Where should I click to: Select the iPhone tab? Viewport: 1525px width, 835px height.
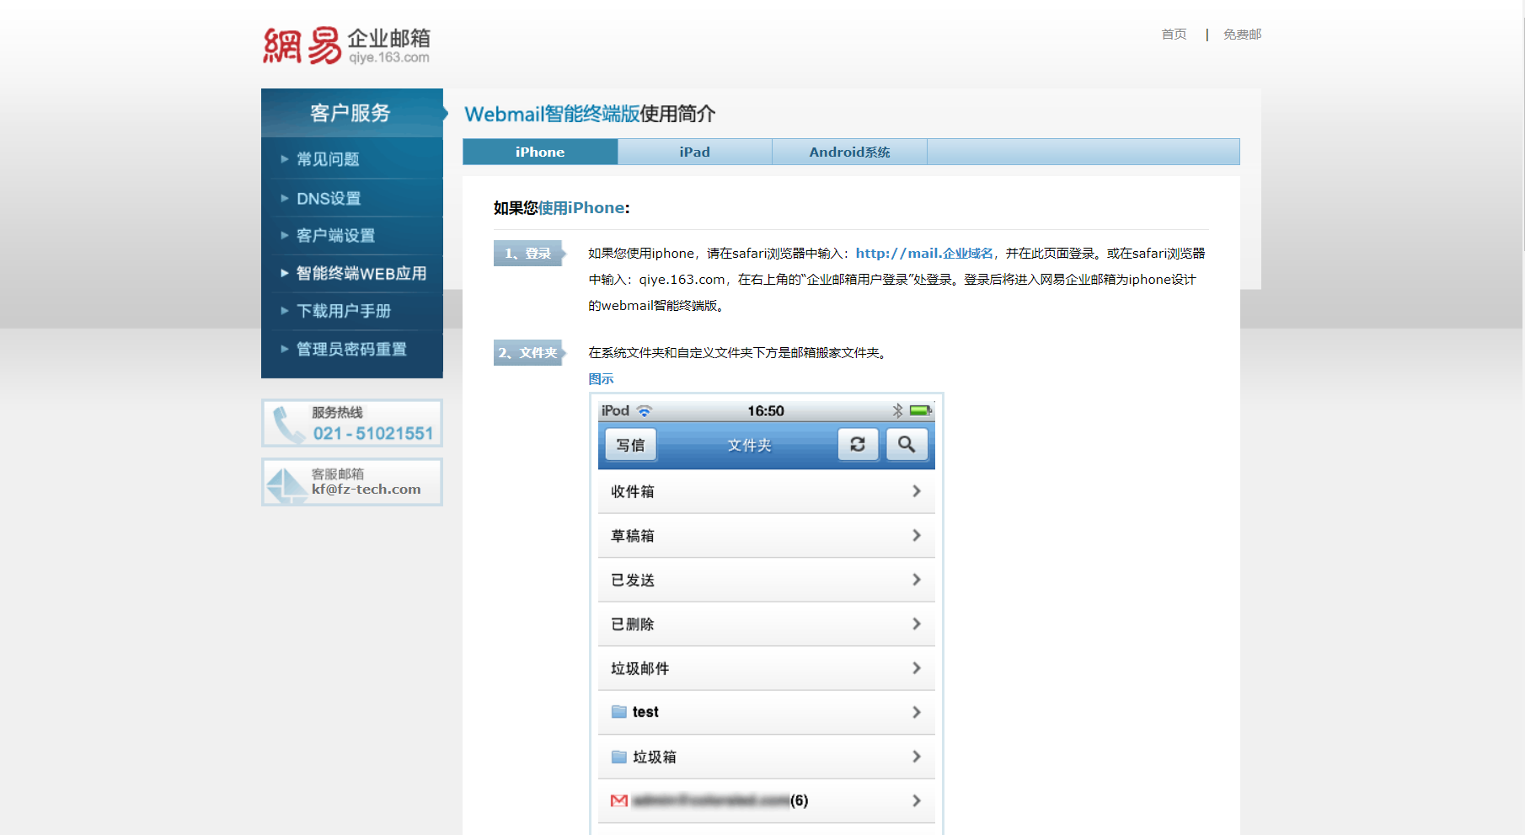[x=540, y=152]
